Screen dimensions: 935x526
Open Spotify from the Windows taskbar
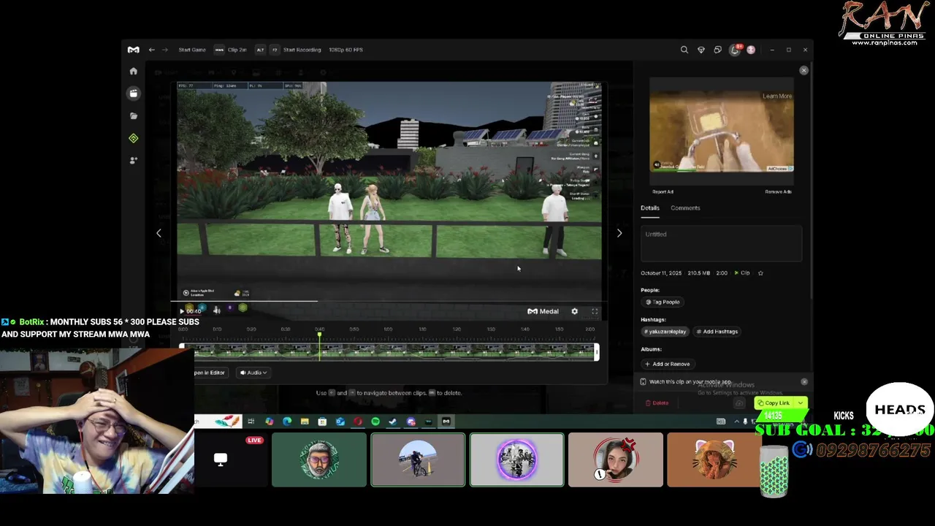(375, 422)
